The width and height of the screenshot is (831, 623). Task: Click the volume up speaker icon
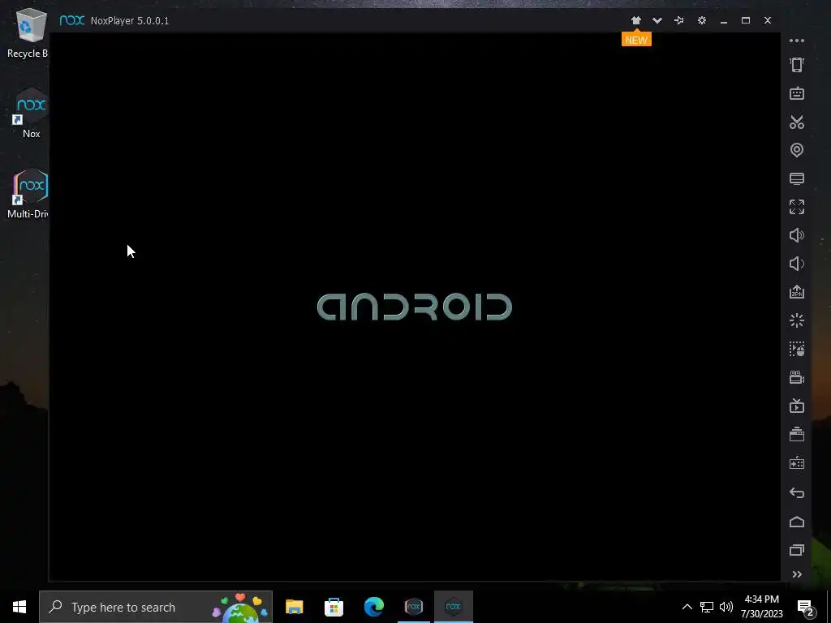(x=797, y=235)
